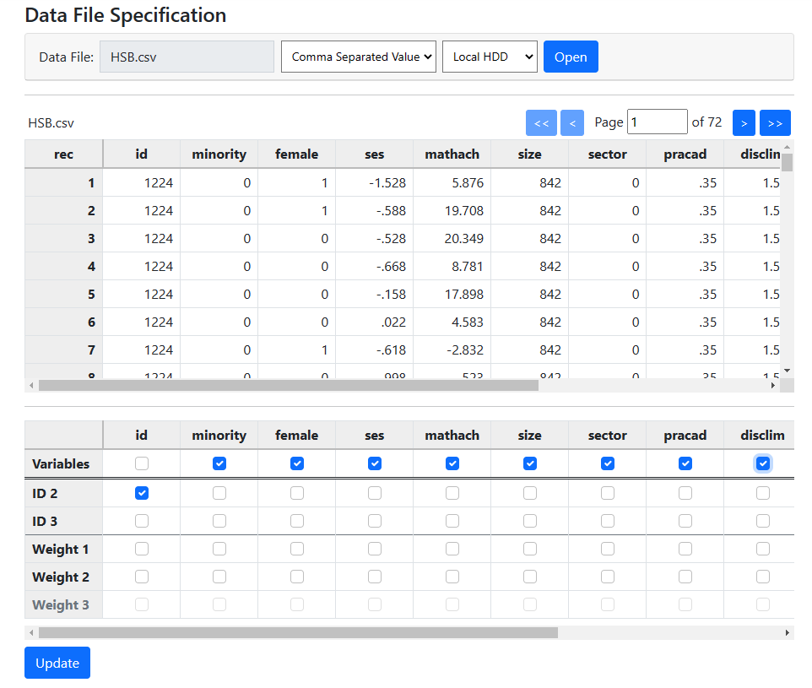Uncheck the ID 2 checkbox for id
This screenshot has width=812, height=688.
pyautogui.click(x=142, y=493)
